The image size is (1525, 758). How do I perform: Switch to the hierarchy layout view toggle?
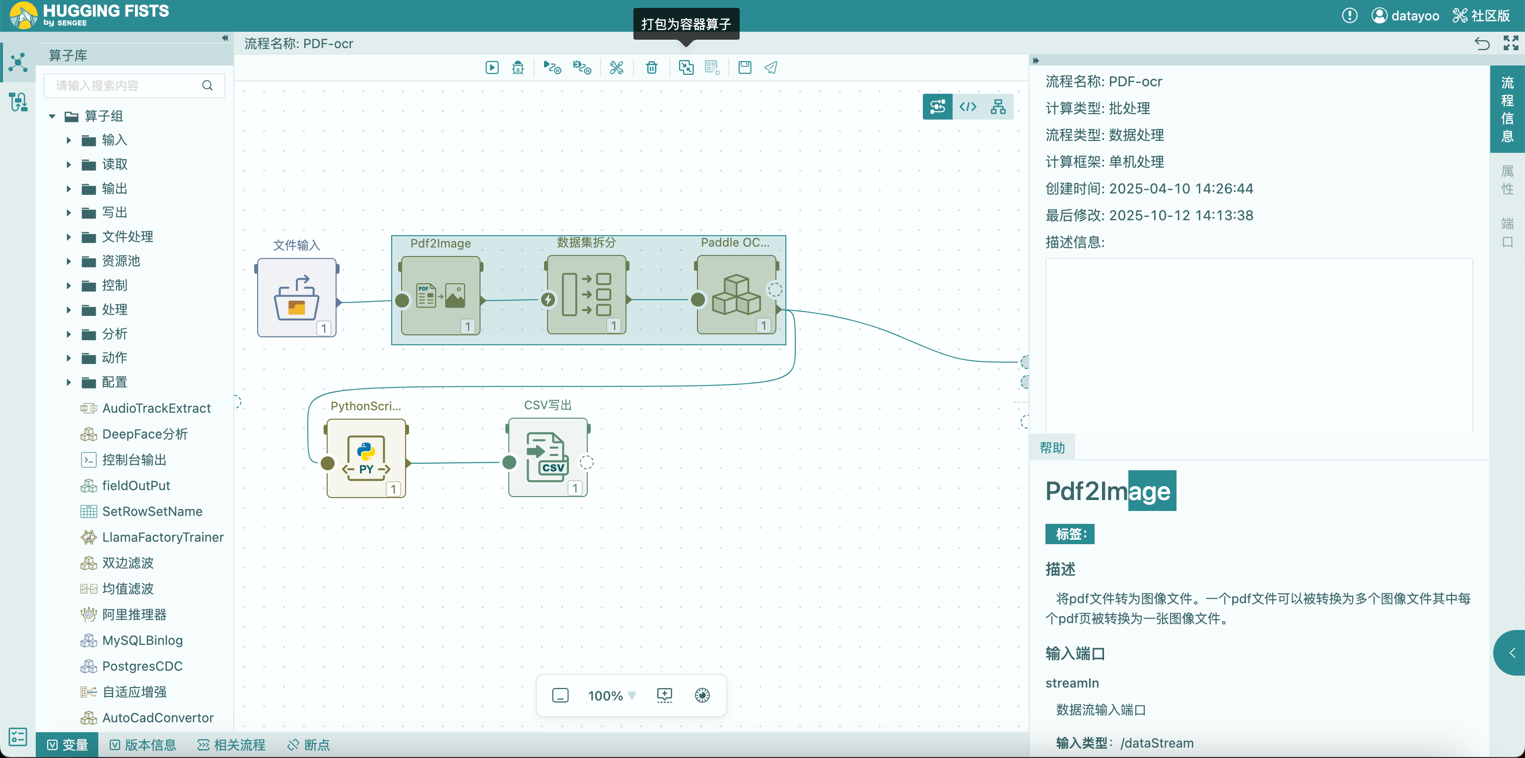[x=998, y=107]
